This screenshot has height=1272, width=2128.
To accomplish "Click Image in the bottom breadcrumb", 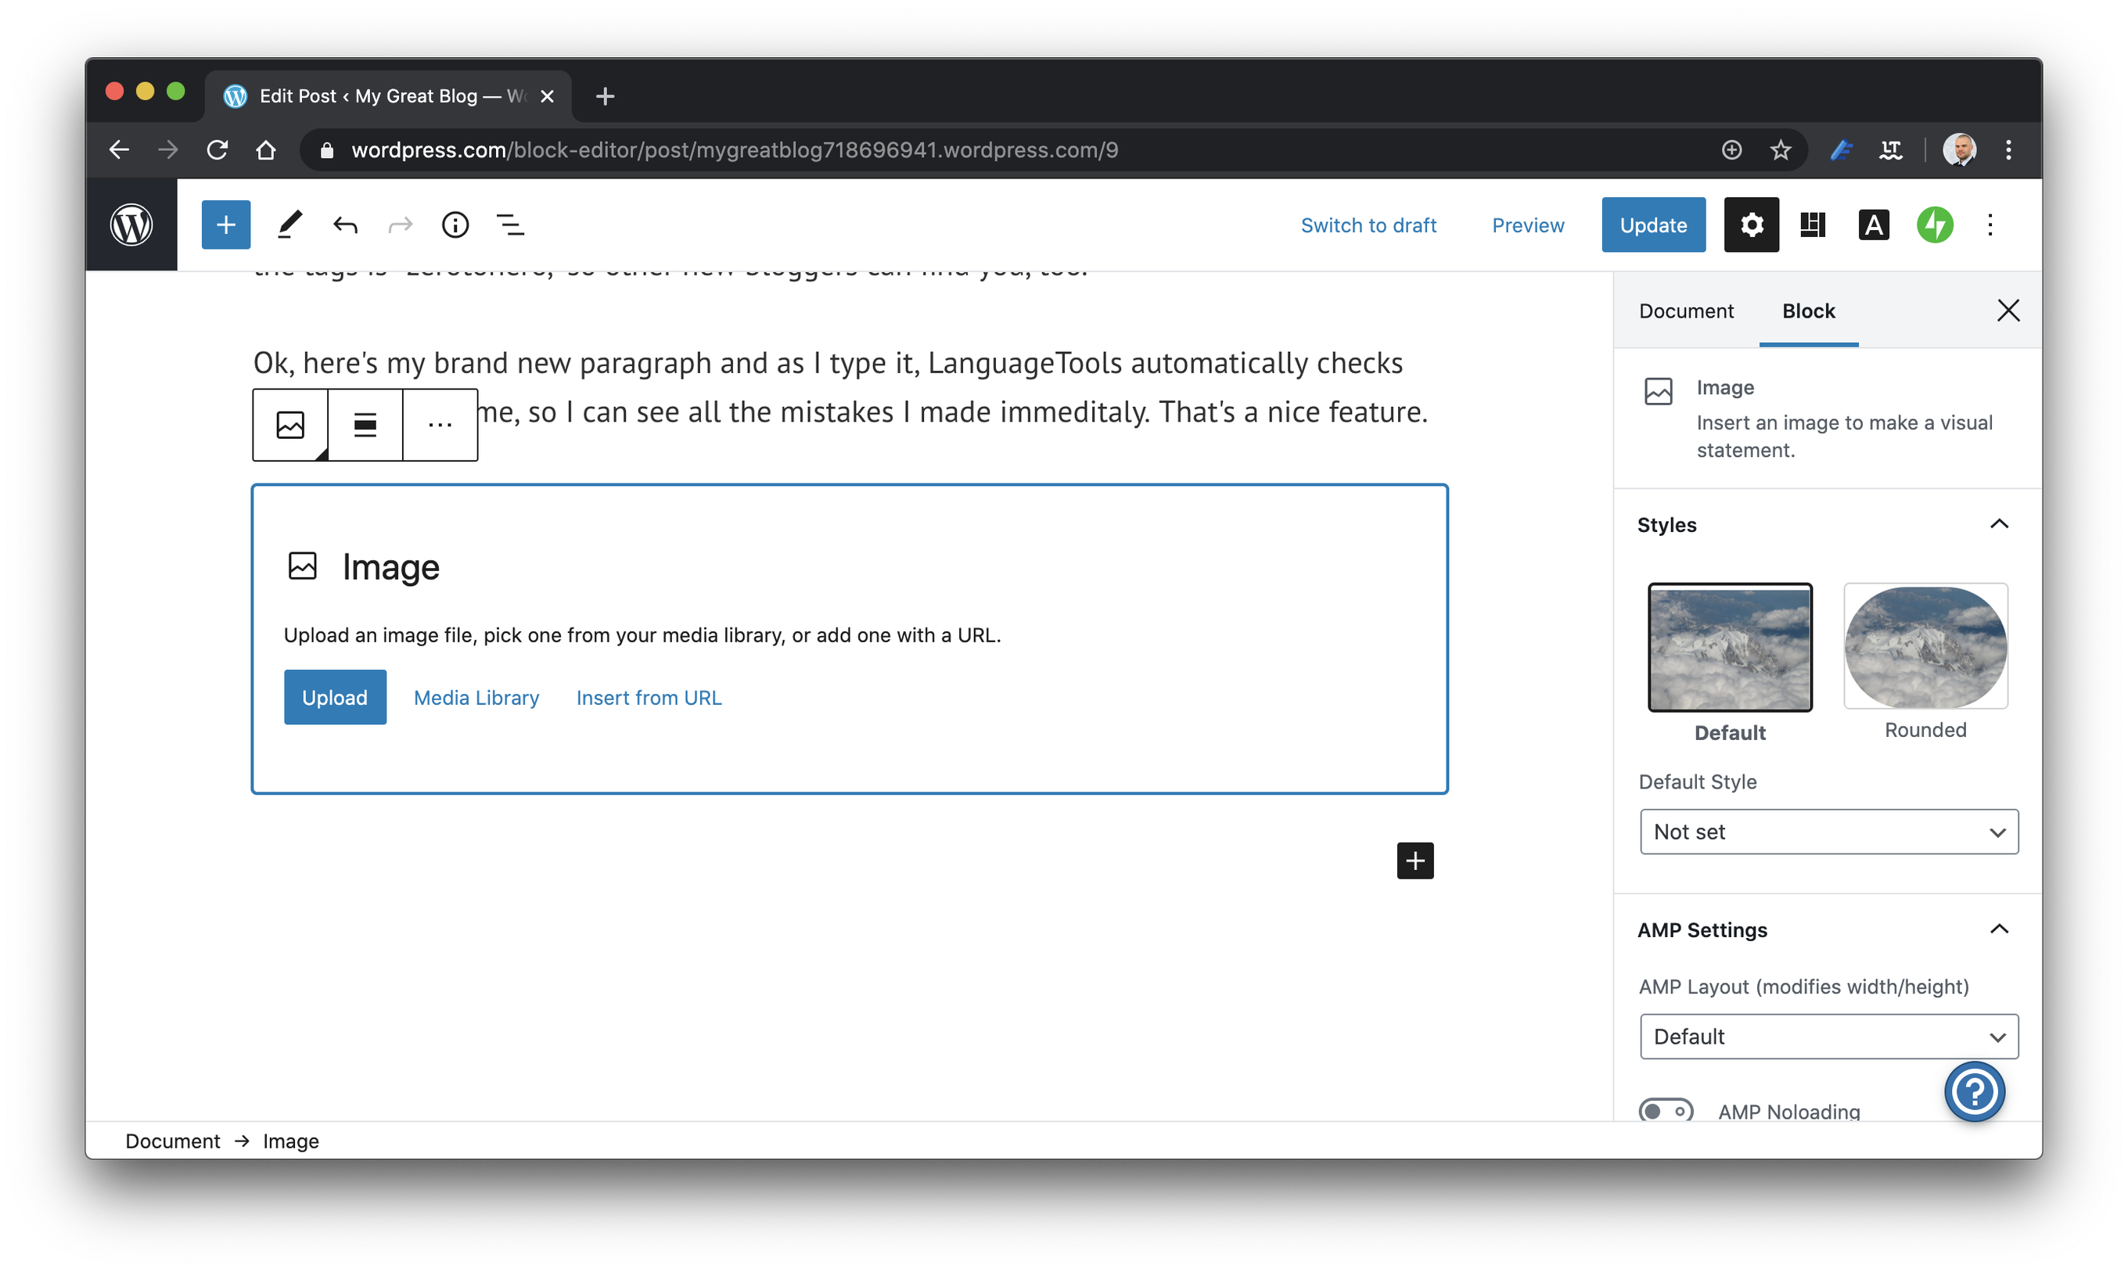I will tap(290, 1141).
